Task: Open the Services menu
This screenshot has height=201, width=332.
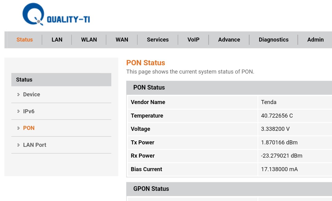Action: coord(158,40)
